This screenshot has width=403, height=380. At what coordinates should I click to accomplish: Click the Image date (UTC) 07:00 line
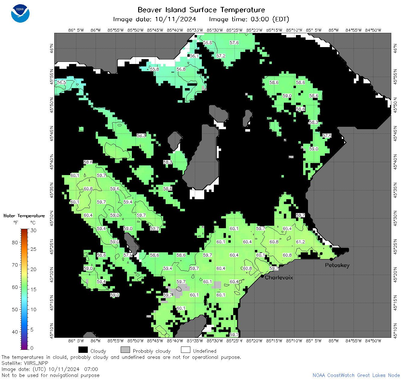pyautogui.click(x=50, y=369)
